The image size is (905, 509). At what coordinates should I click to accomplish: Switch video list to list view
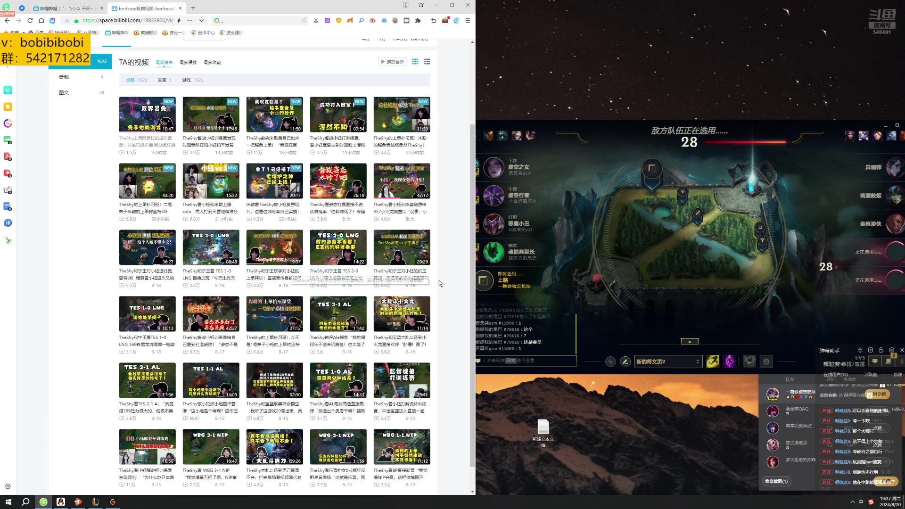(x=427, y=62)
